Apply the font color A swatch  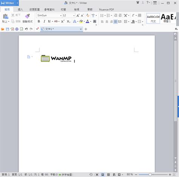point(88,21)
